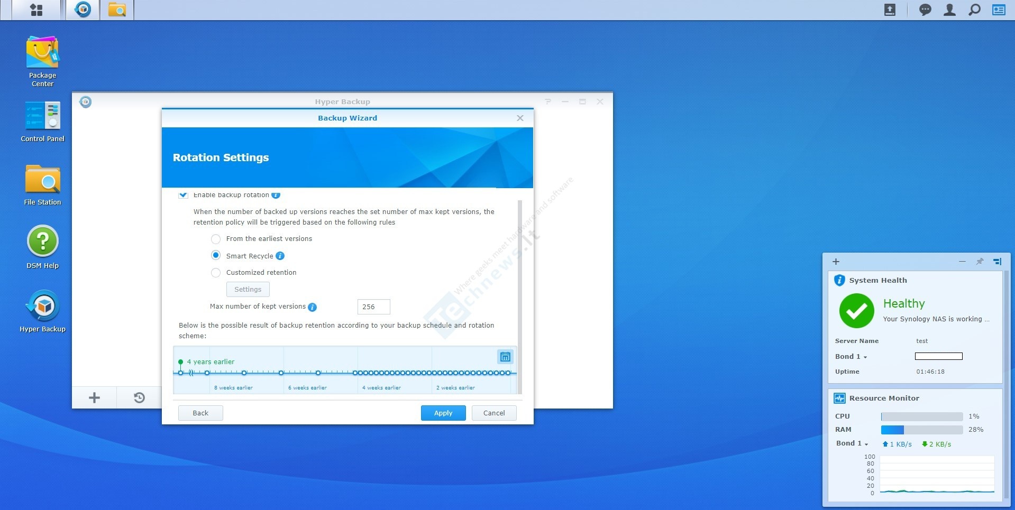Viewport: 1015px width, 510px height.
Task: Click the RAM usage bar
Action: click(x=922, y=430)
